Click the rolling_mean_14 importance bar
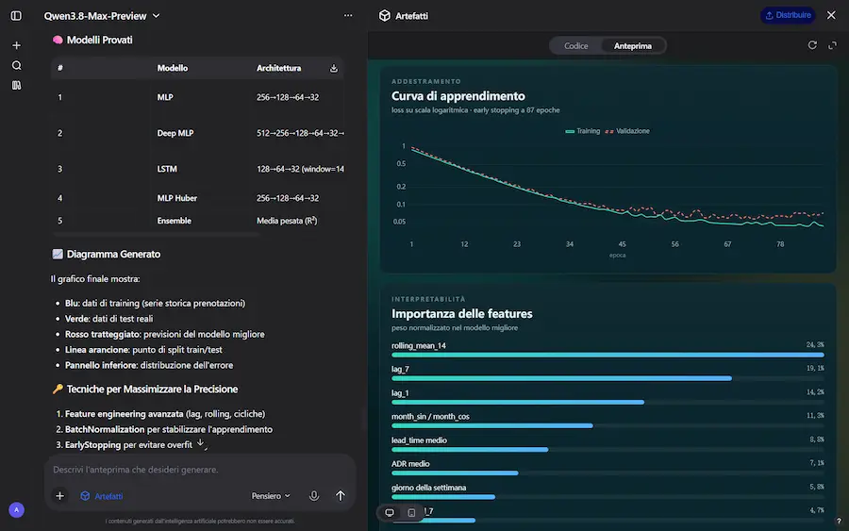 (x=608, y=355)
